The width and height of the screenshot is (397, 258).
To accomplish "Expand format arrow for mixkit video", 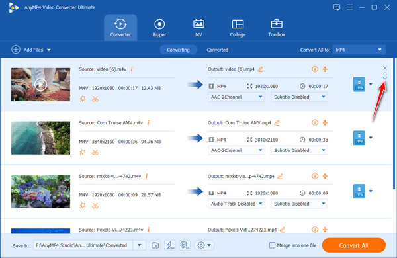I will click(371, 191).
